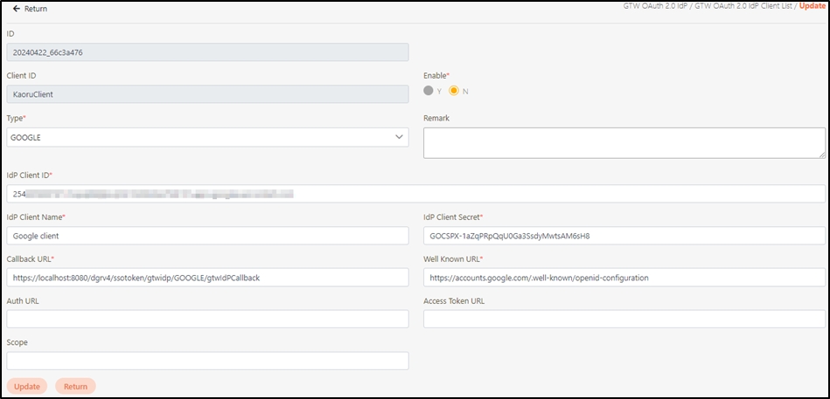
Task: Click the GTW OAuth 2.0 IdP breadcrumb
Action: coord(656,7)
